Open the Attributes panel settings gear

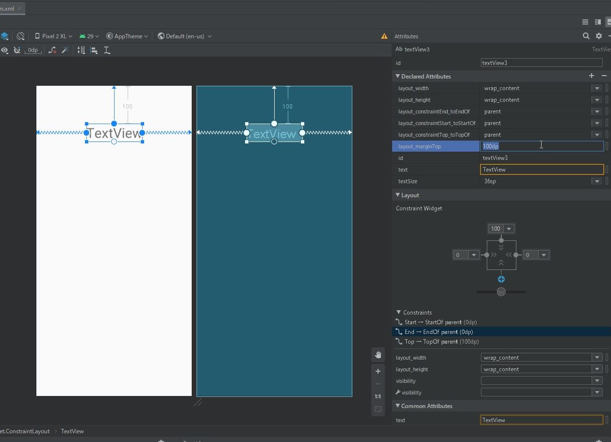coord(598,36)
